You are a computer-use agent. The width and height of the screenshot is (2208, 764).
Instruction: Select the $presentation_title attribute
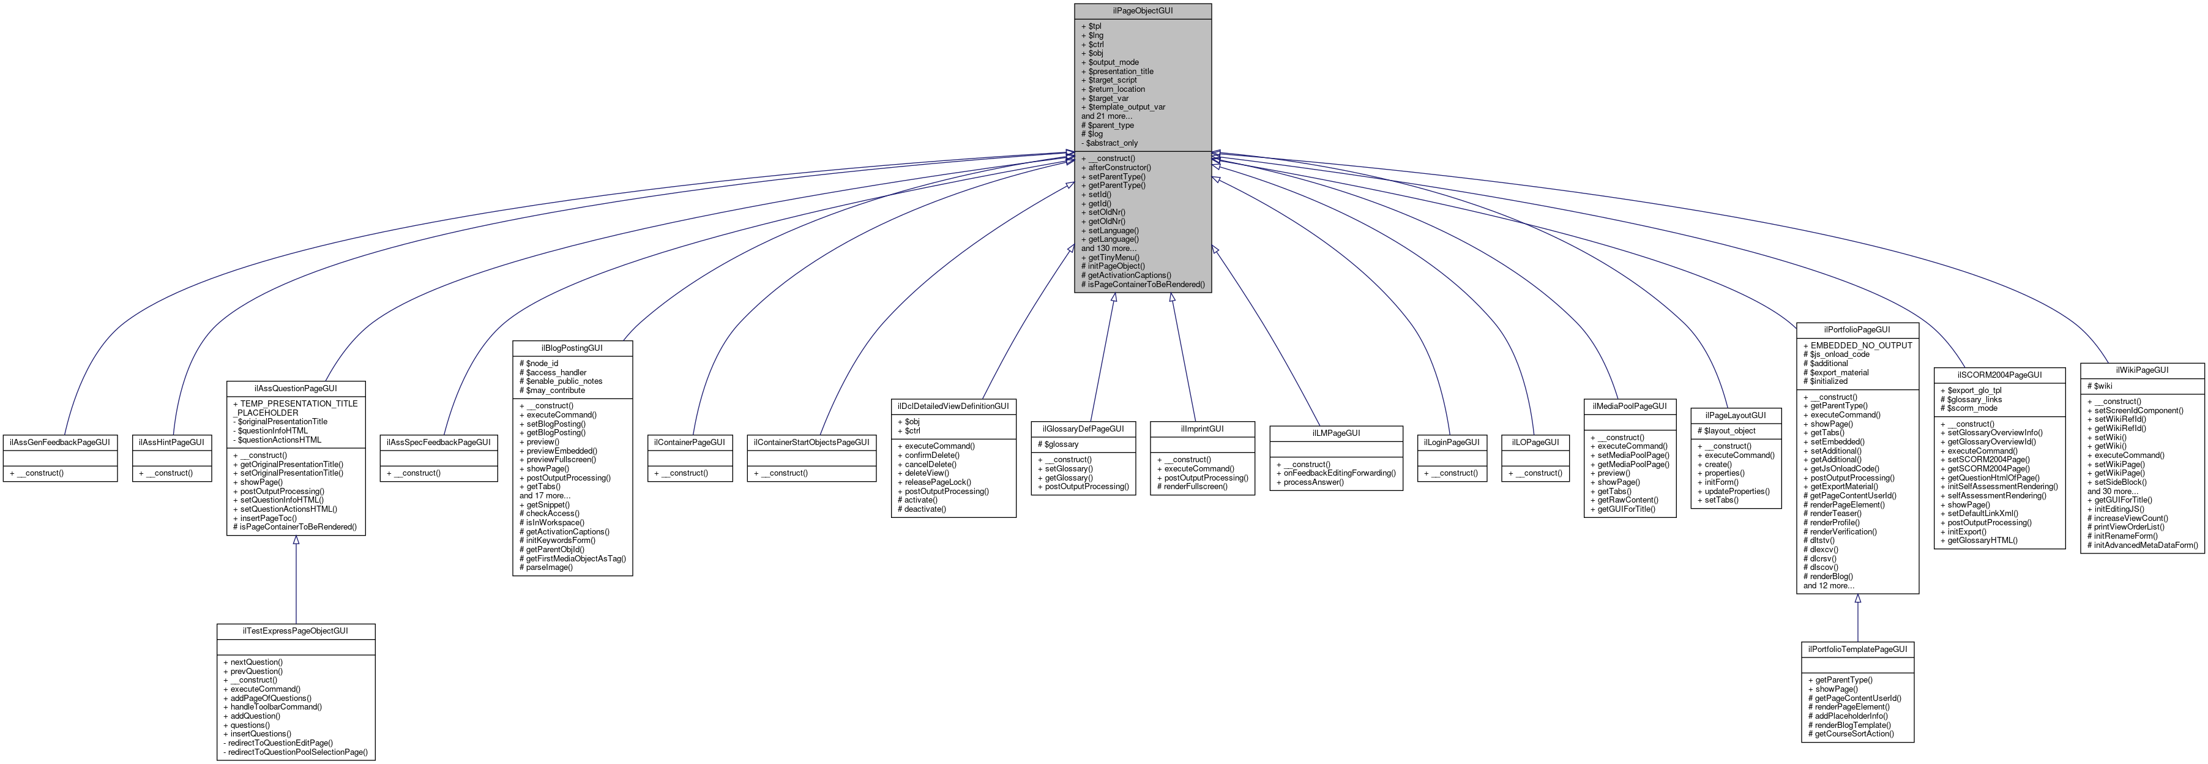pos(1117,71)
